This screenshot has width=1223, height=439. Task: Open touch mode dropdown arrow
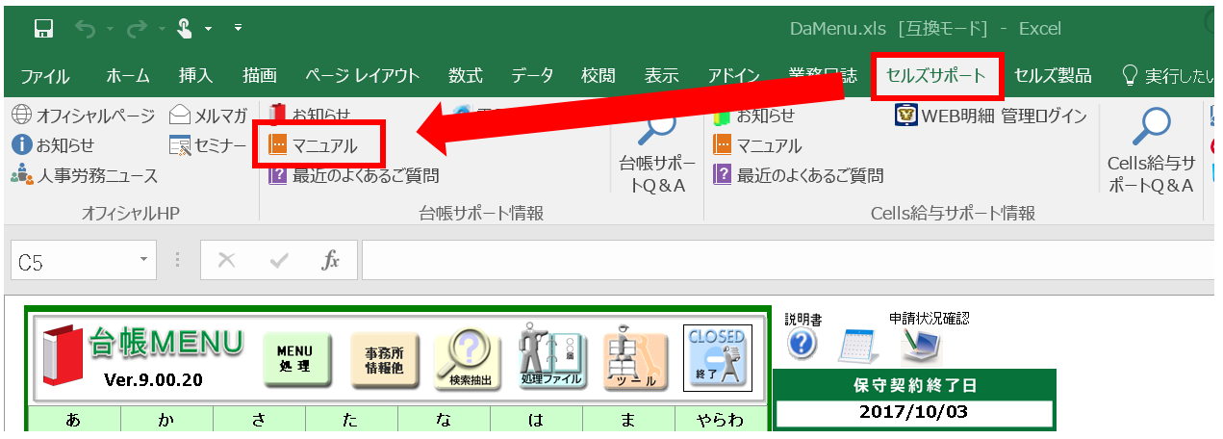tap(208, 29)
